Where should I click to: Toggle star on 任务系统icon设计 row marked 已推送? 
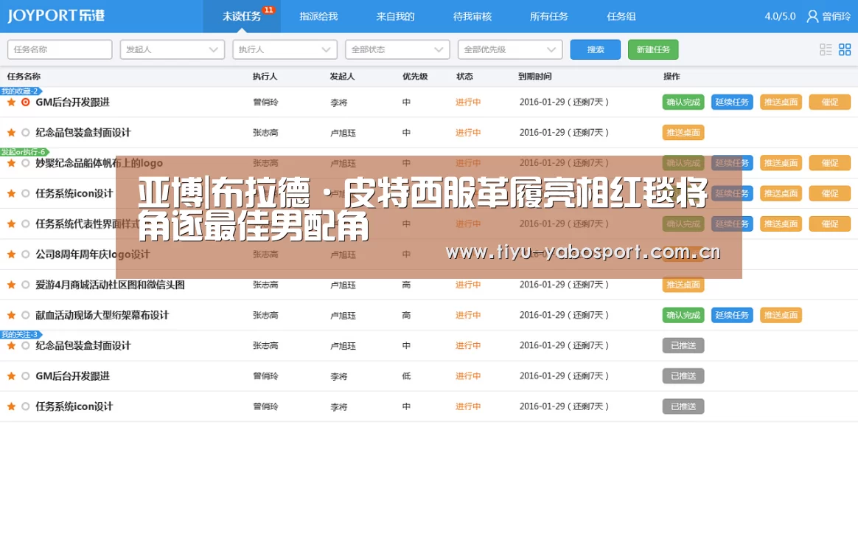(11, 406)
